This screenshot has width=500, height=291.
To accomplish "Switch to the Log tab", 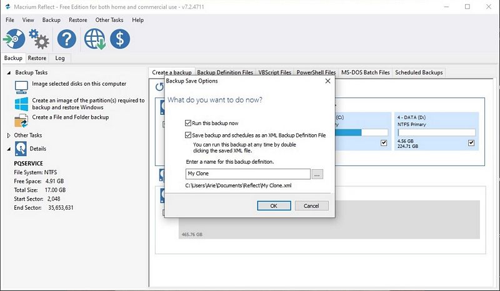I will click(x=59, y=58).
